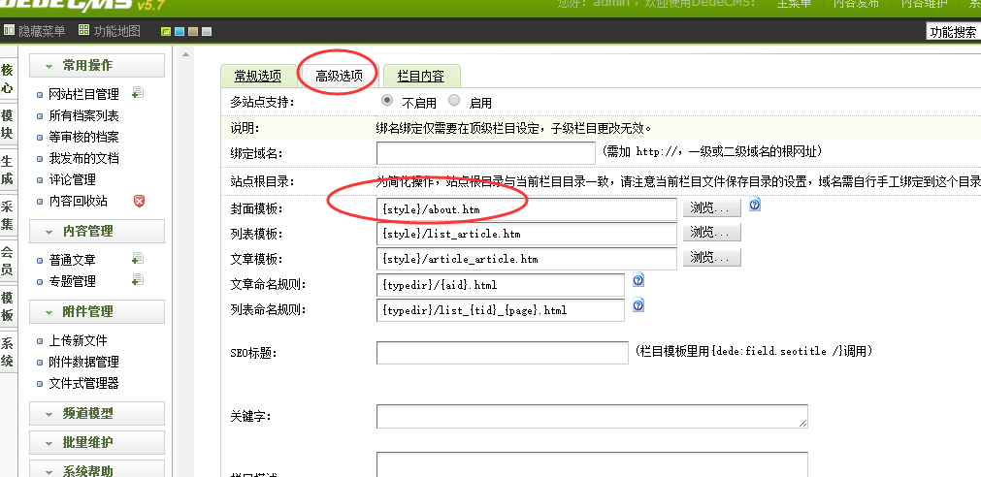Screen dimensions: 981x477
Task: Switch to the 常规选项 tab
Action: click(x=258, y=77)
